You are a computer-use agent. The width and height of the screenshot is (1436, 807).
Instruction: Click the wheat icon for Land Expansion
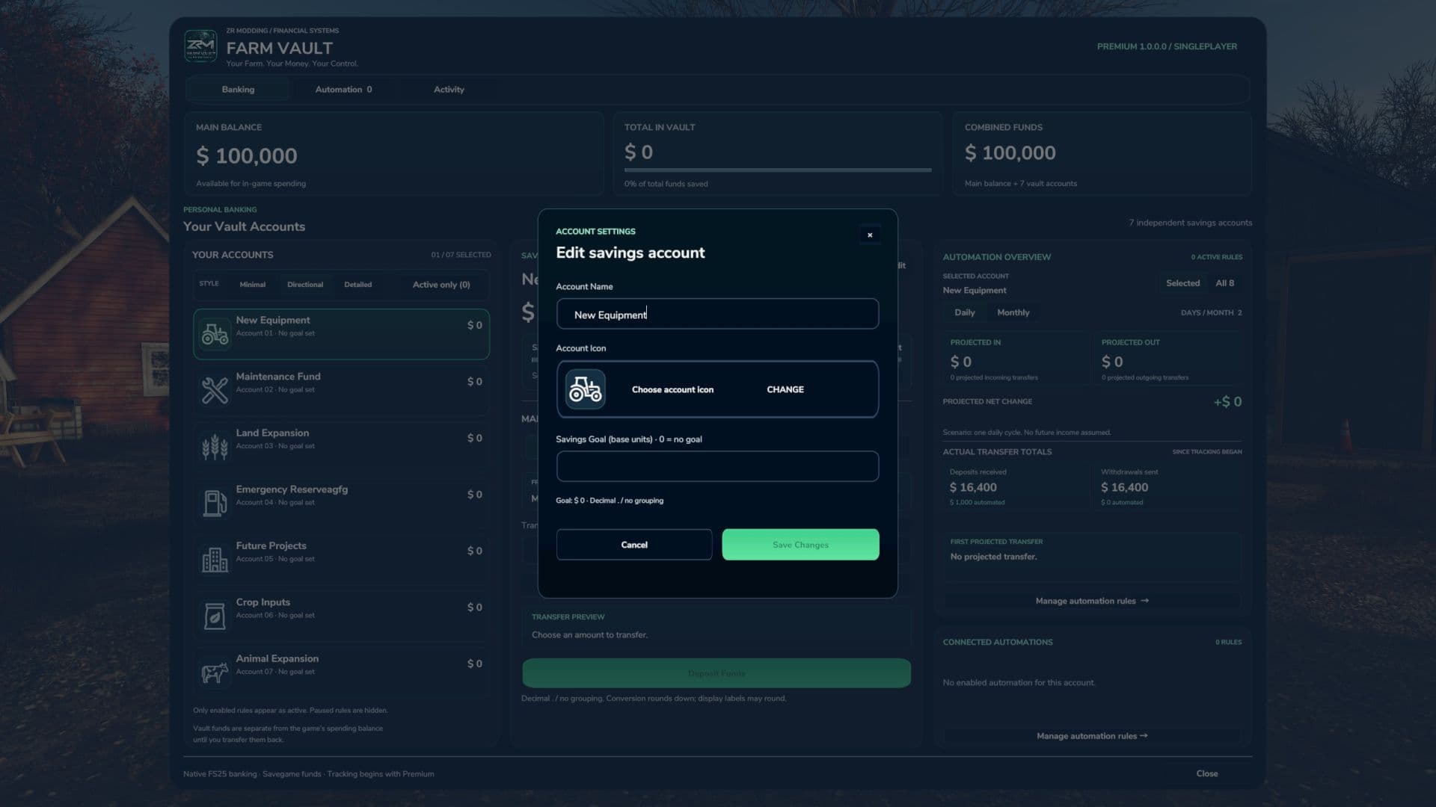(x=215, y=447)
